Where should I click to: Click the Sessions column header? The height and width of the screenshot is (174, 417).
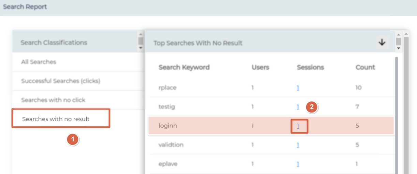pyautogui.click(x=310, y=67)
